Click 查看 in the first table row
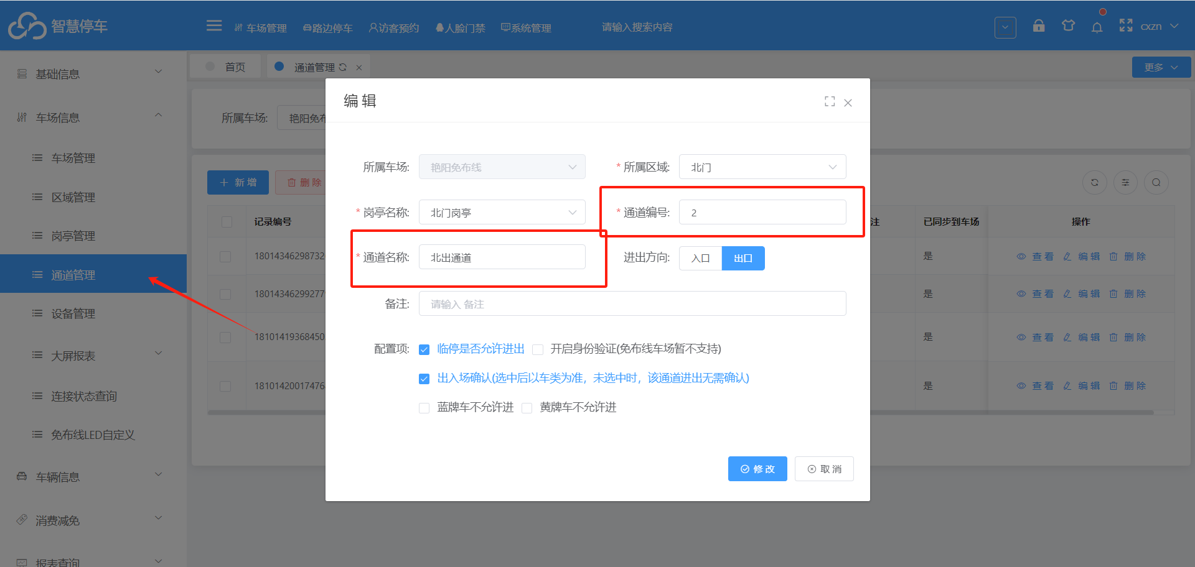1195x567 pixels. coord(1035,256)
